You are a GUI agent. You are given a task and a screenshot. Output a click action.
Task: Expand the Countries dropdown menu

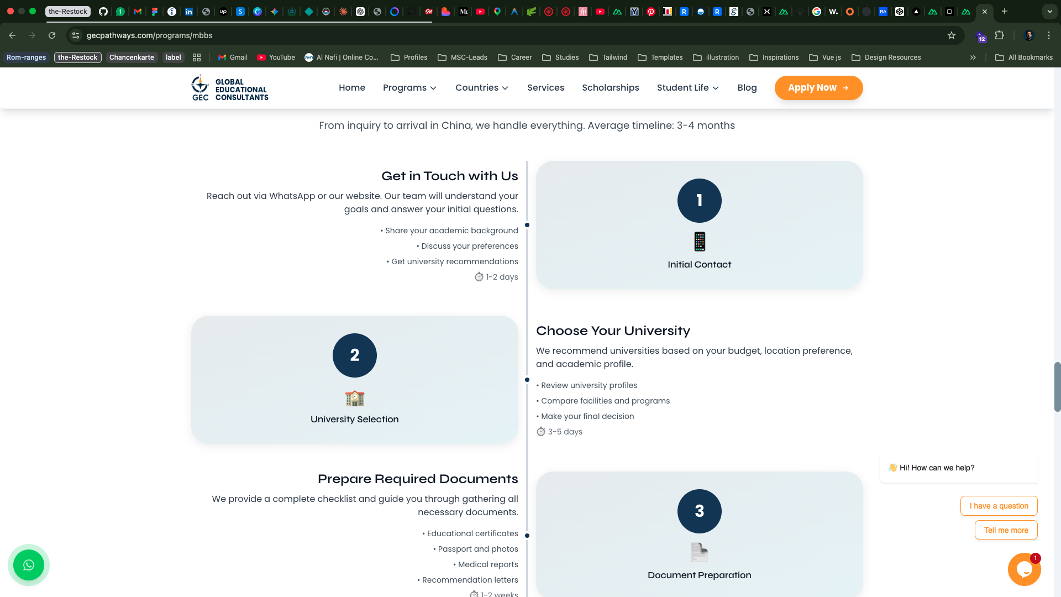[x=481, y=88]
